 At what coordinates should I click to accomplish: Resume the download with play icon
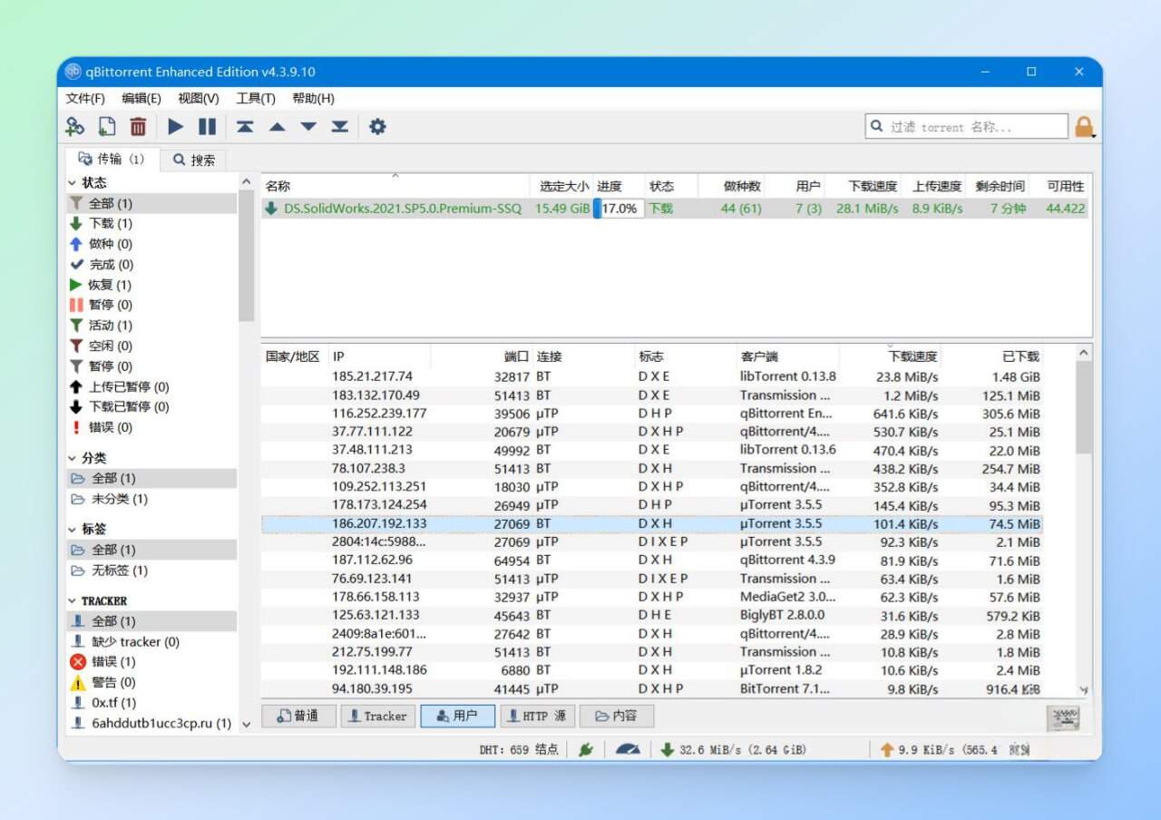[175, 127]
